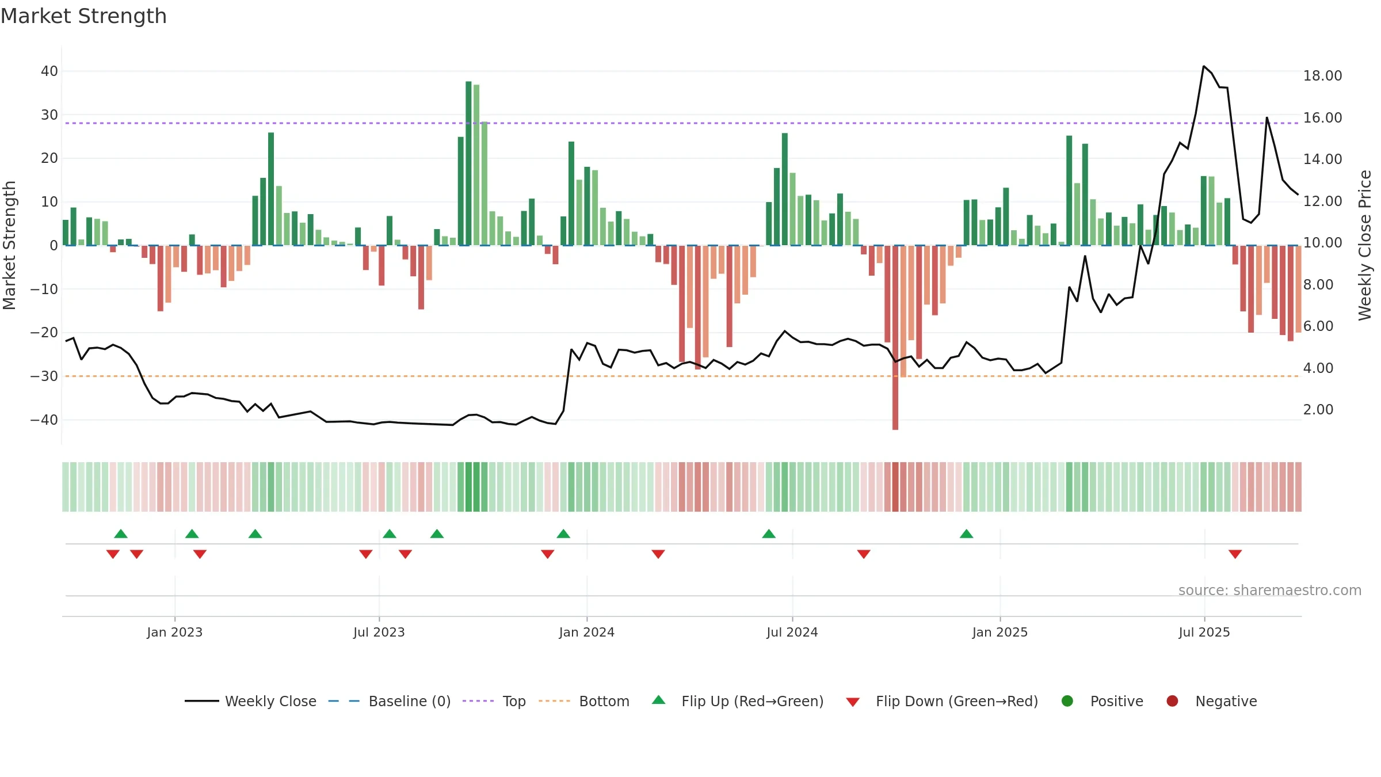Screen dimensions: 1381x777
Task: Click the green Positive dot in the legend
Action: 1067,701
